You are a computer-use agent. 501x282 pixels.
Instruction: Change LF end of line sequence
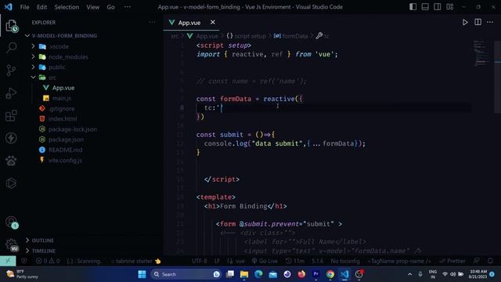[217, 261]
